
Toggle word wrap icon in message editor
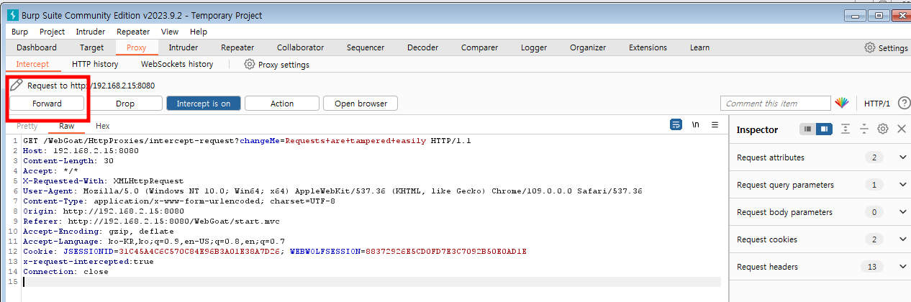point(676,124)
